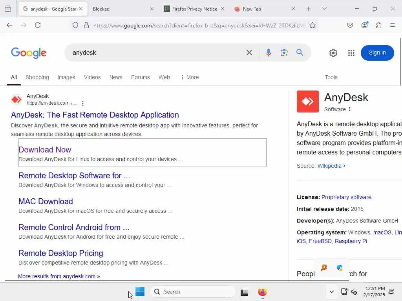Image resolution: width=402 pixels, height=301 pixels.
Task: Open Firefox from the taskbar
Action: [x=262, y=292]
